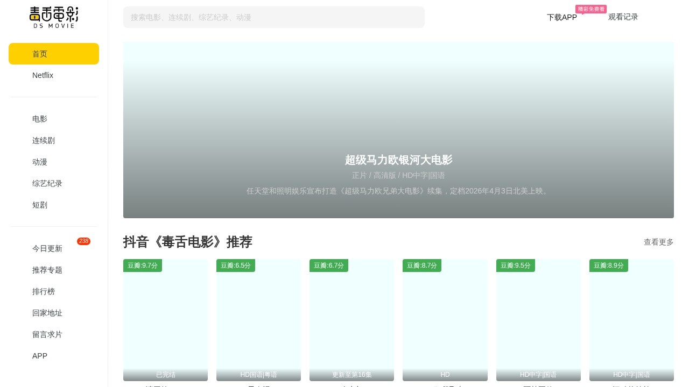Click the search input field
The height and width of the screenshot is (387, 689).
273,17
